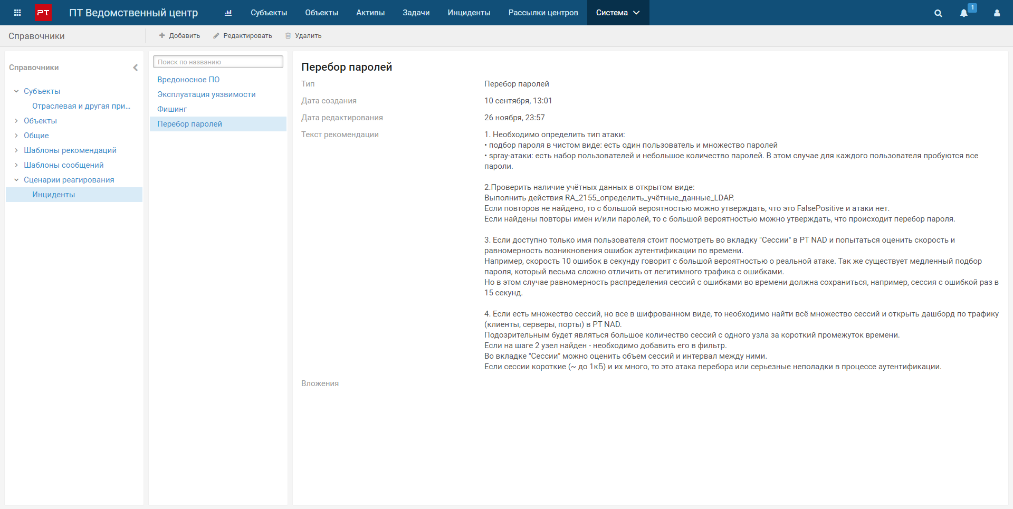Select the Общие tree label
This screenshot has height=509, width=1013.
tap(36, 136)
